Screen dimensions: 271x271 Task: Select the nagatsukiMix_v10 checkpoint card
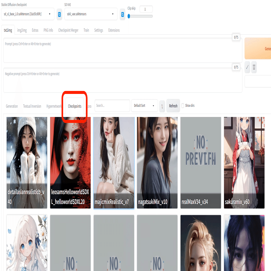157,163
